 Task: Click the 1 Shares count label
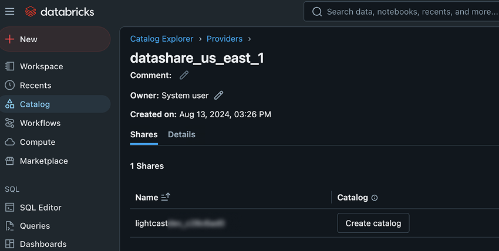pos(147,166)
